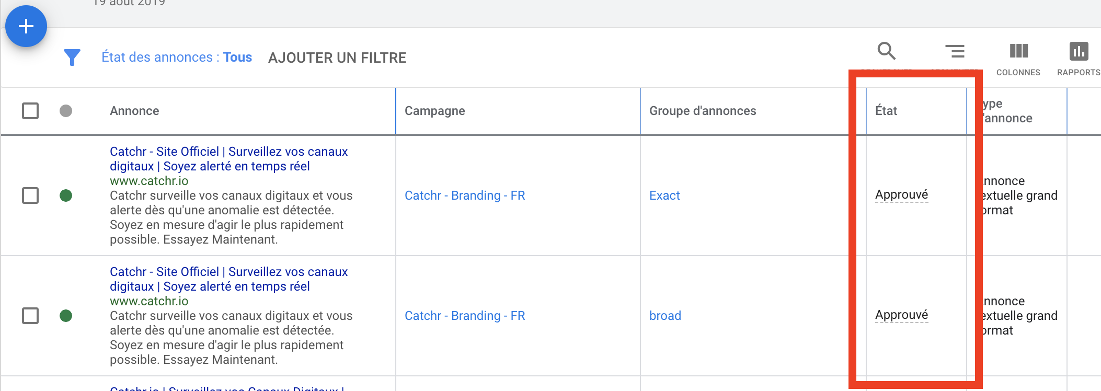This screenshot has height=391, width=1101.
Task: Tick the checkbox for the Exact ad row
Action: (30, 195)
